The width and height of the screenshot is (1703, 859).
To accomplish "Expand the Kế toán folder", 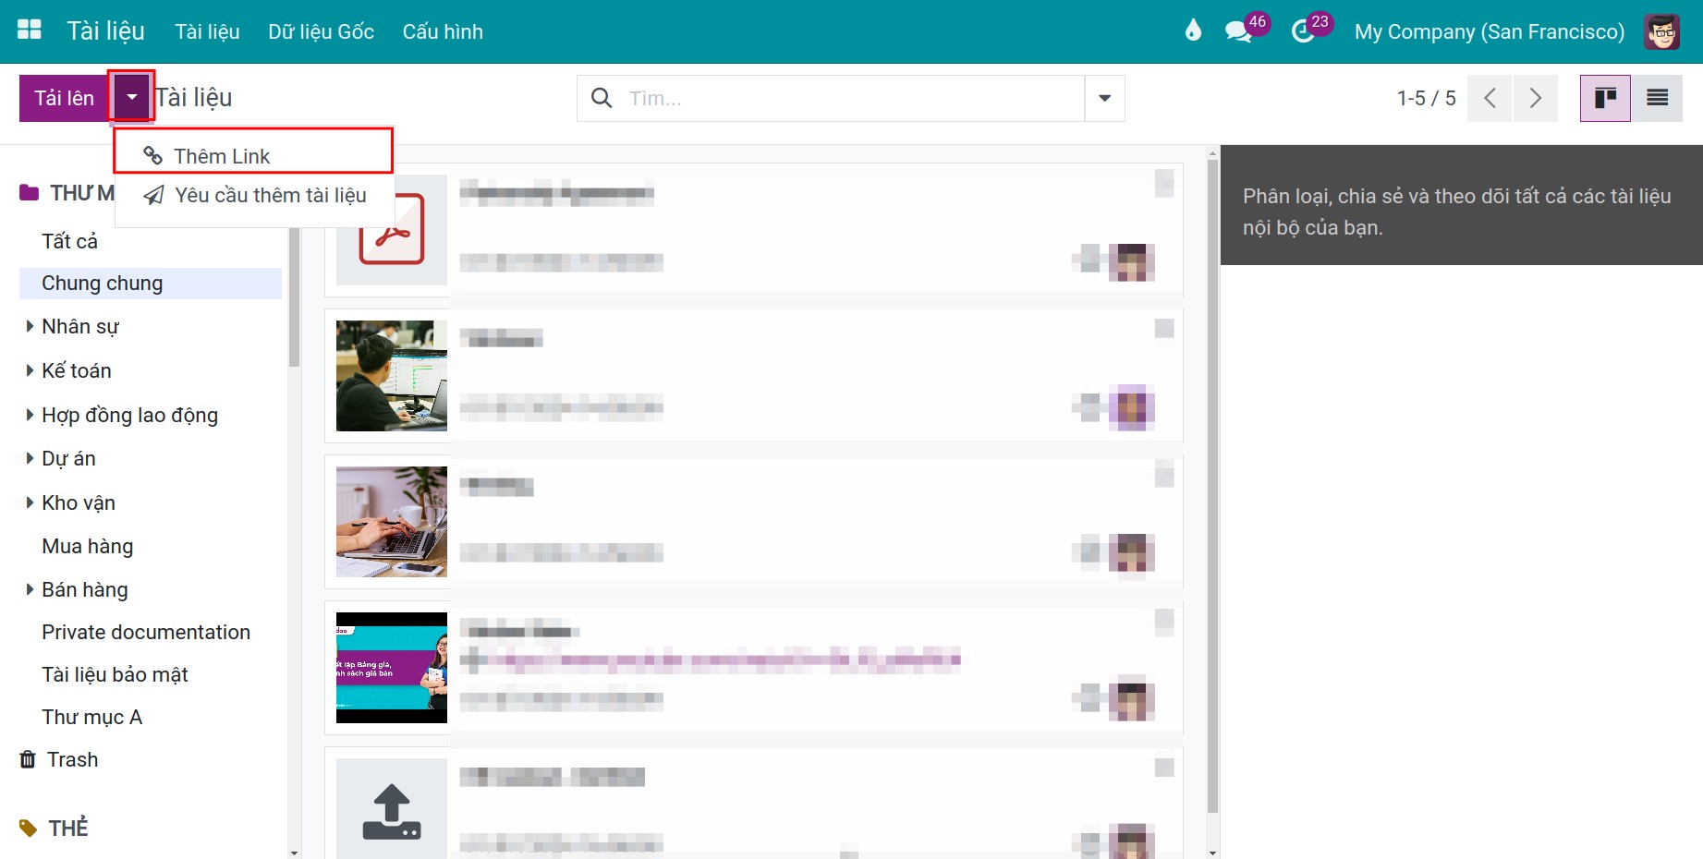I will [x=30, y=370].
